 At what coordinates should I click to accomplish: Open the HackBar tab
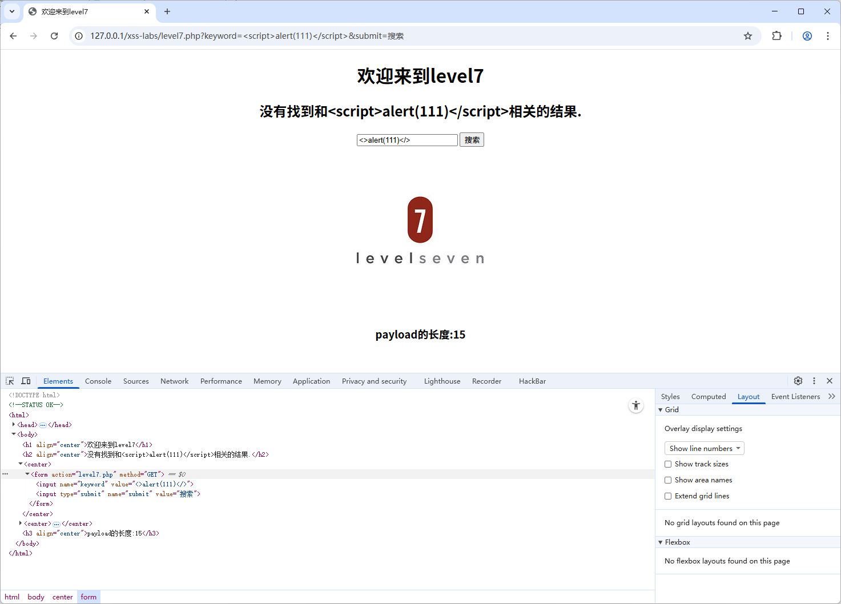click(x=532, y=381)
